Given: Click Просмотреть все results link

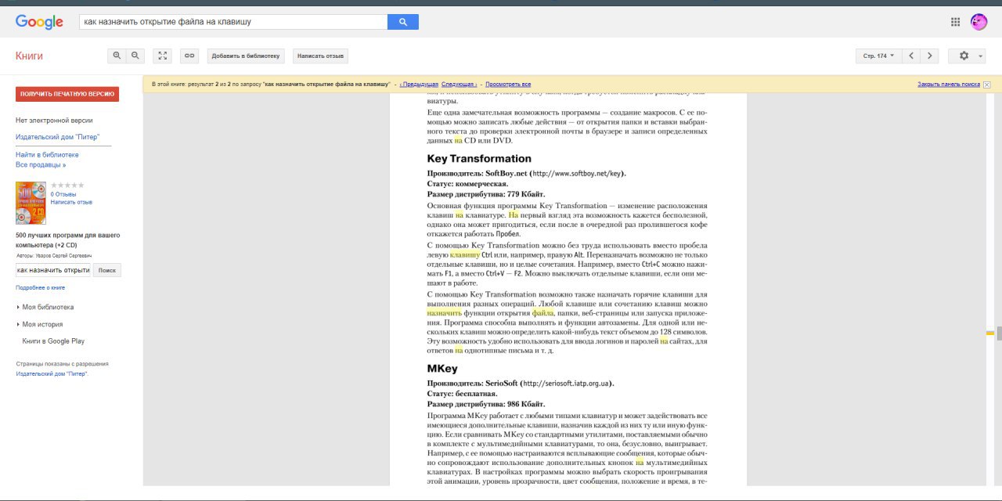Looking at the screenshot, I should pos(509,85).
